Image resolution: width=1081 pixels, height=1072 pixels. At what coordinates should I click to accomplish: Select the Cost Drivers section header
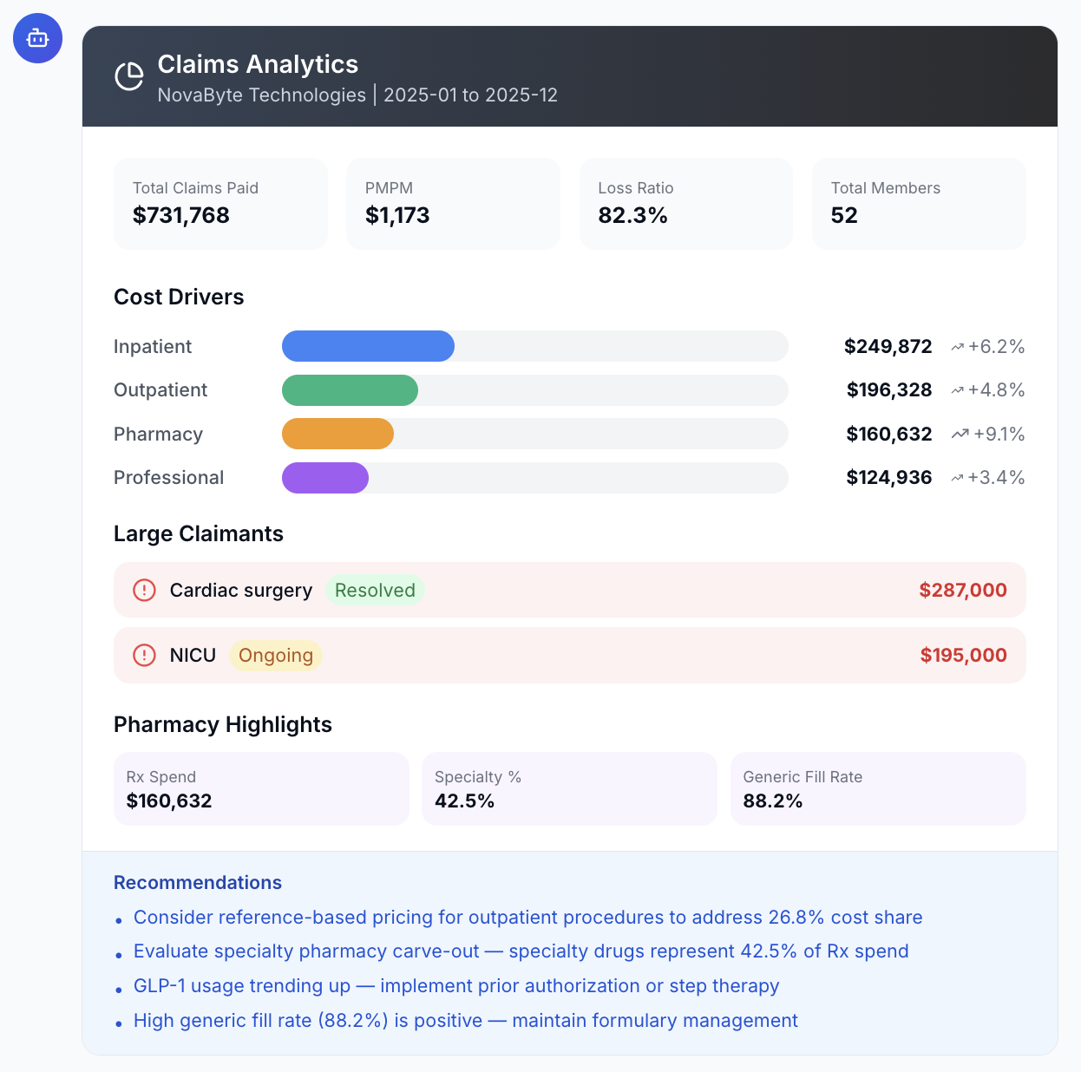point(178,297)
